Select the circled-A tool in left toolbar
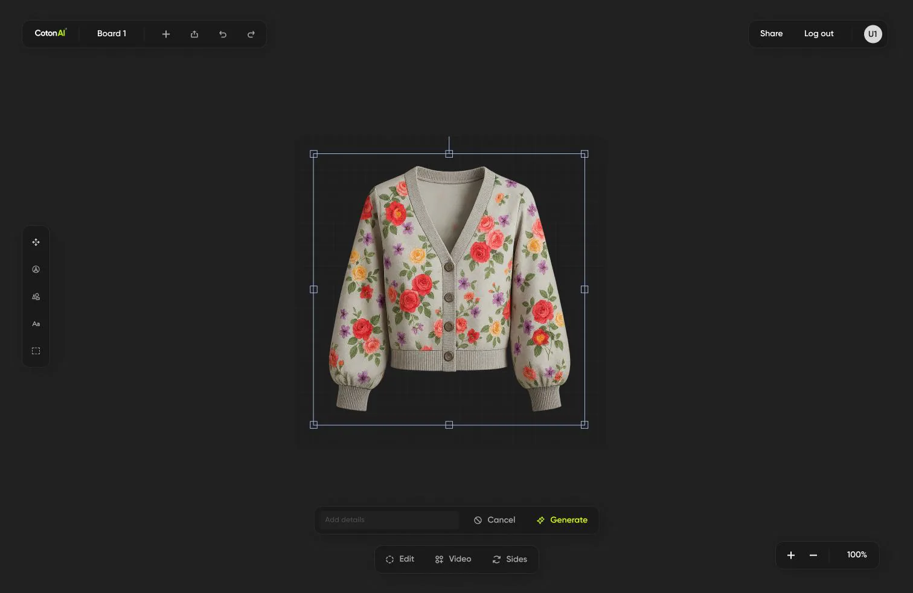The height and width of the screenshot is (593, 913). (x=36, y=269)
